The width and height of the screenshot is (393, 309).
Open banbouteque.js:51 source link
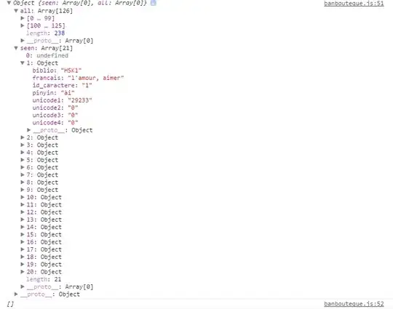pos(354,3)
